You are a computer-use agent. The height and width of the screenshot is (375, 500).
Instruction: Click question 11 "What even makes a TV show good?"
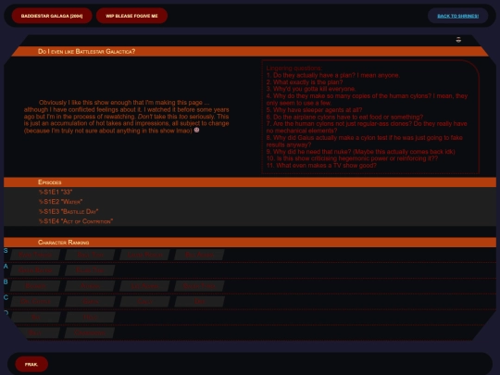[x=321, y=166]
